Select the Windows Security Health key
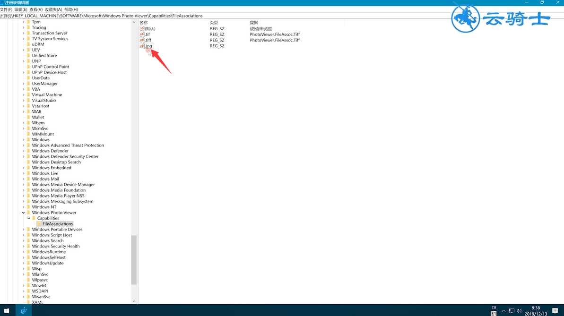The image size is (564, 316). pyautogui.click(x=56, y=246)
